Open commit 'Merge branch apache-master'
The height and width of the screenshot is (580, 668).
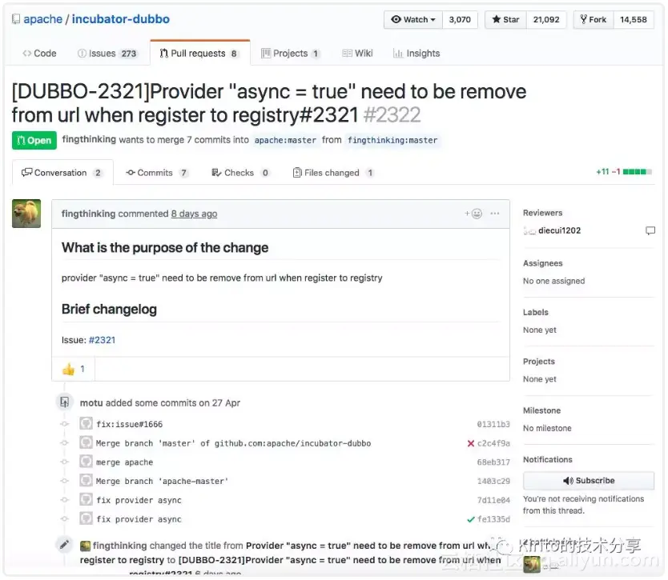click(x=163, y=481)
